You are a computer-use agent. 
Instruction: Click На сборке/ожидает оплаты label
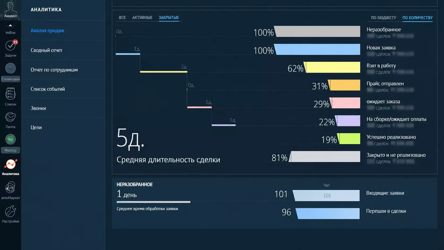(396, 119)
